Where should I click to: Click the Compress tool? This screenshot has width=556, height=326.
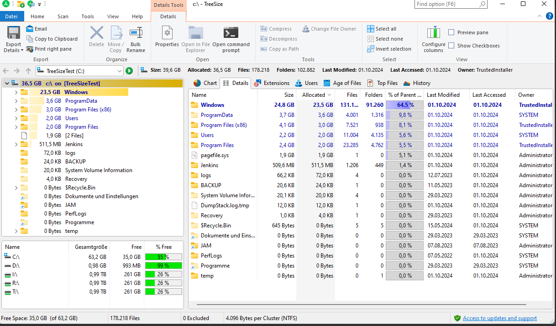click(276, 29)
